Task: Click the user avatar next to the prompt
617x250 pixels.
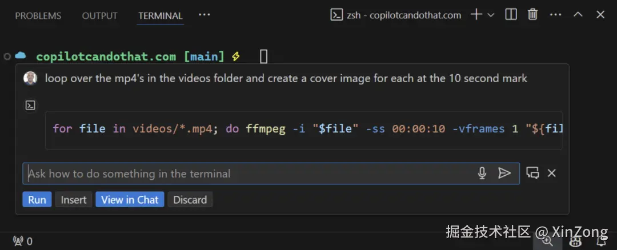Action: point(30,78)
